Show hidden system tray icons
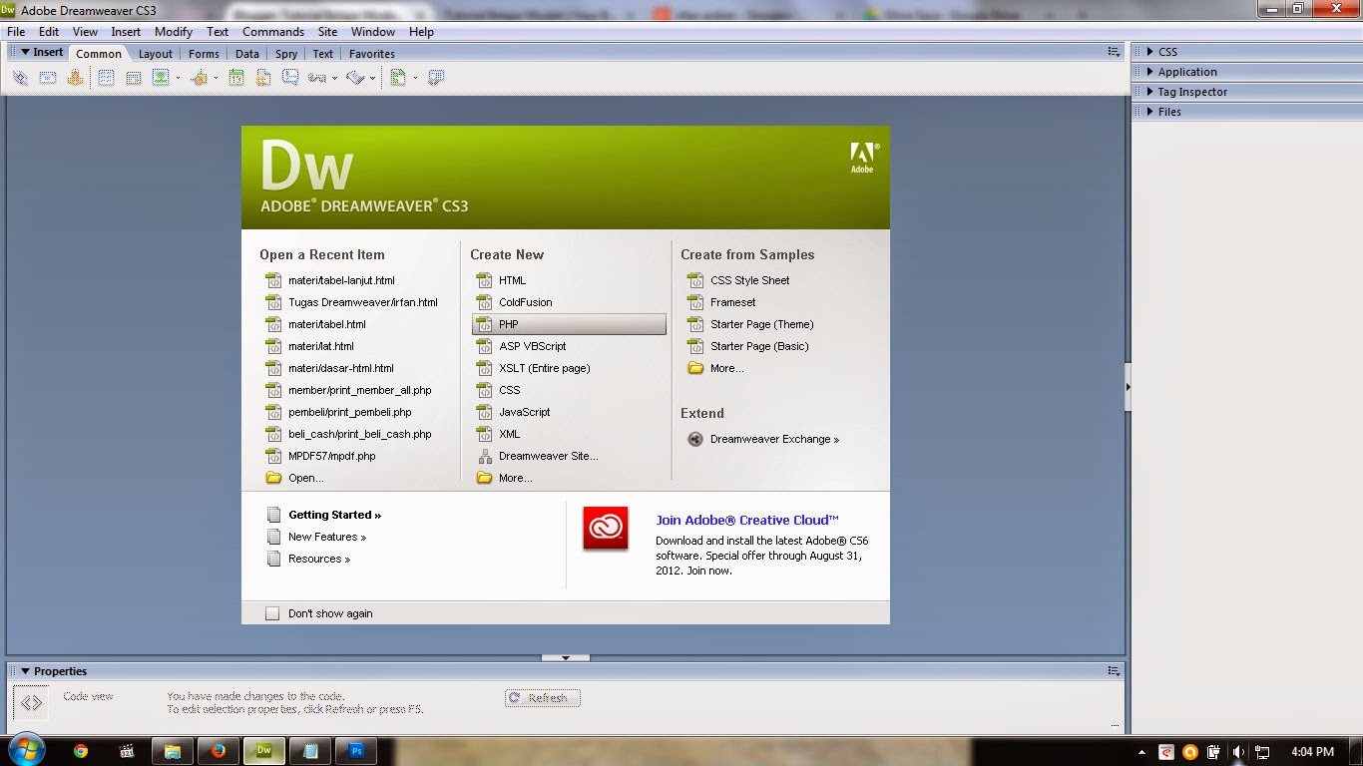The width and height of the screenshot is (1363, 766). click(x=1142, y=752)
